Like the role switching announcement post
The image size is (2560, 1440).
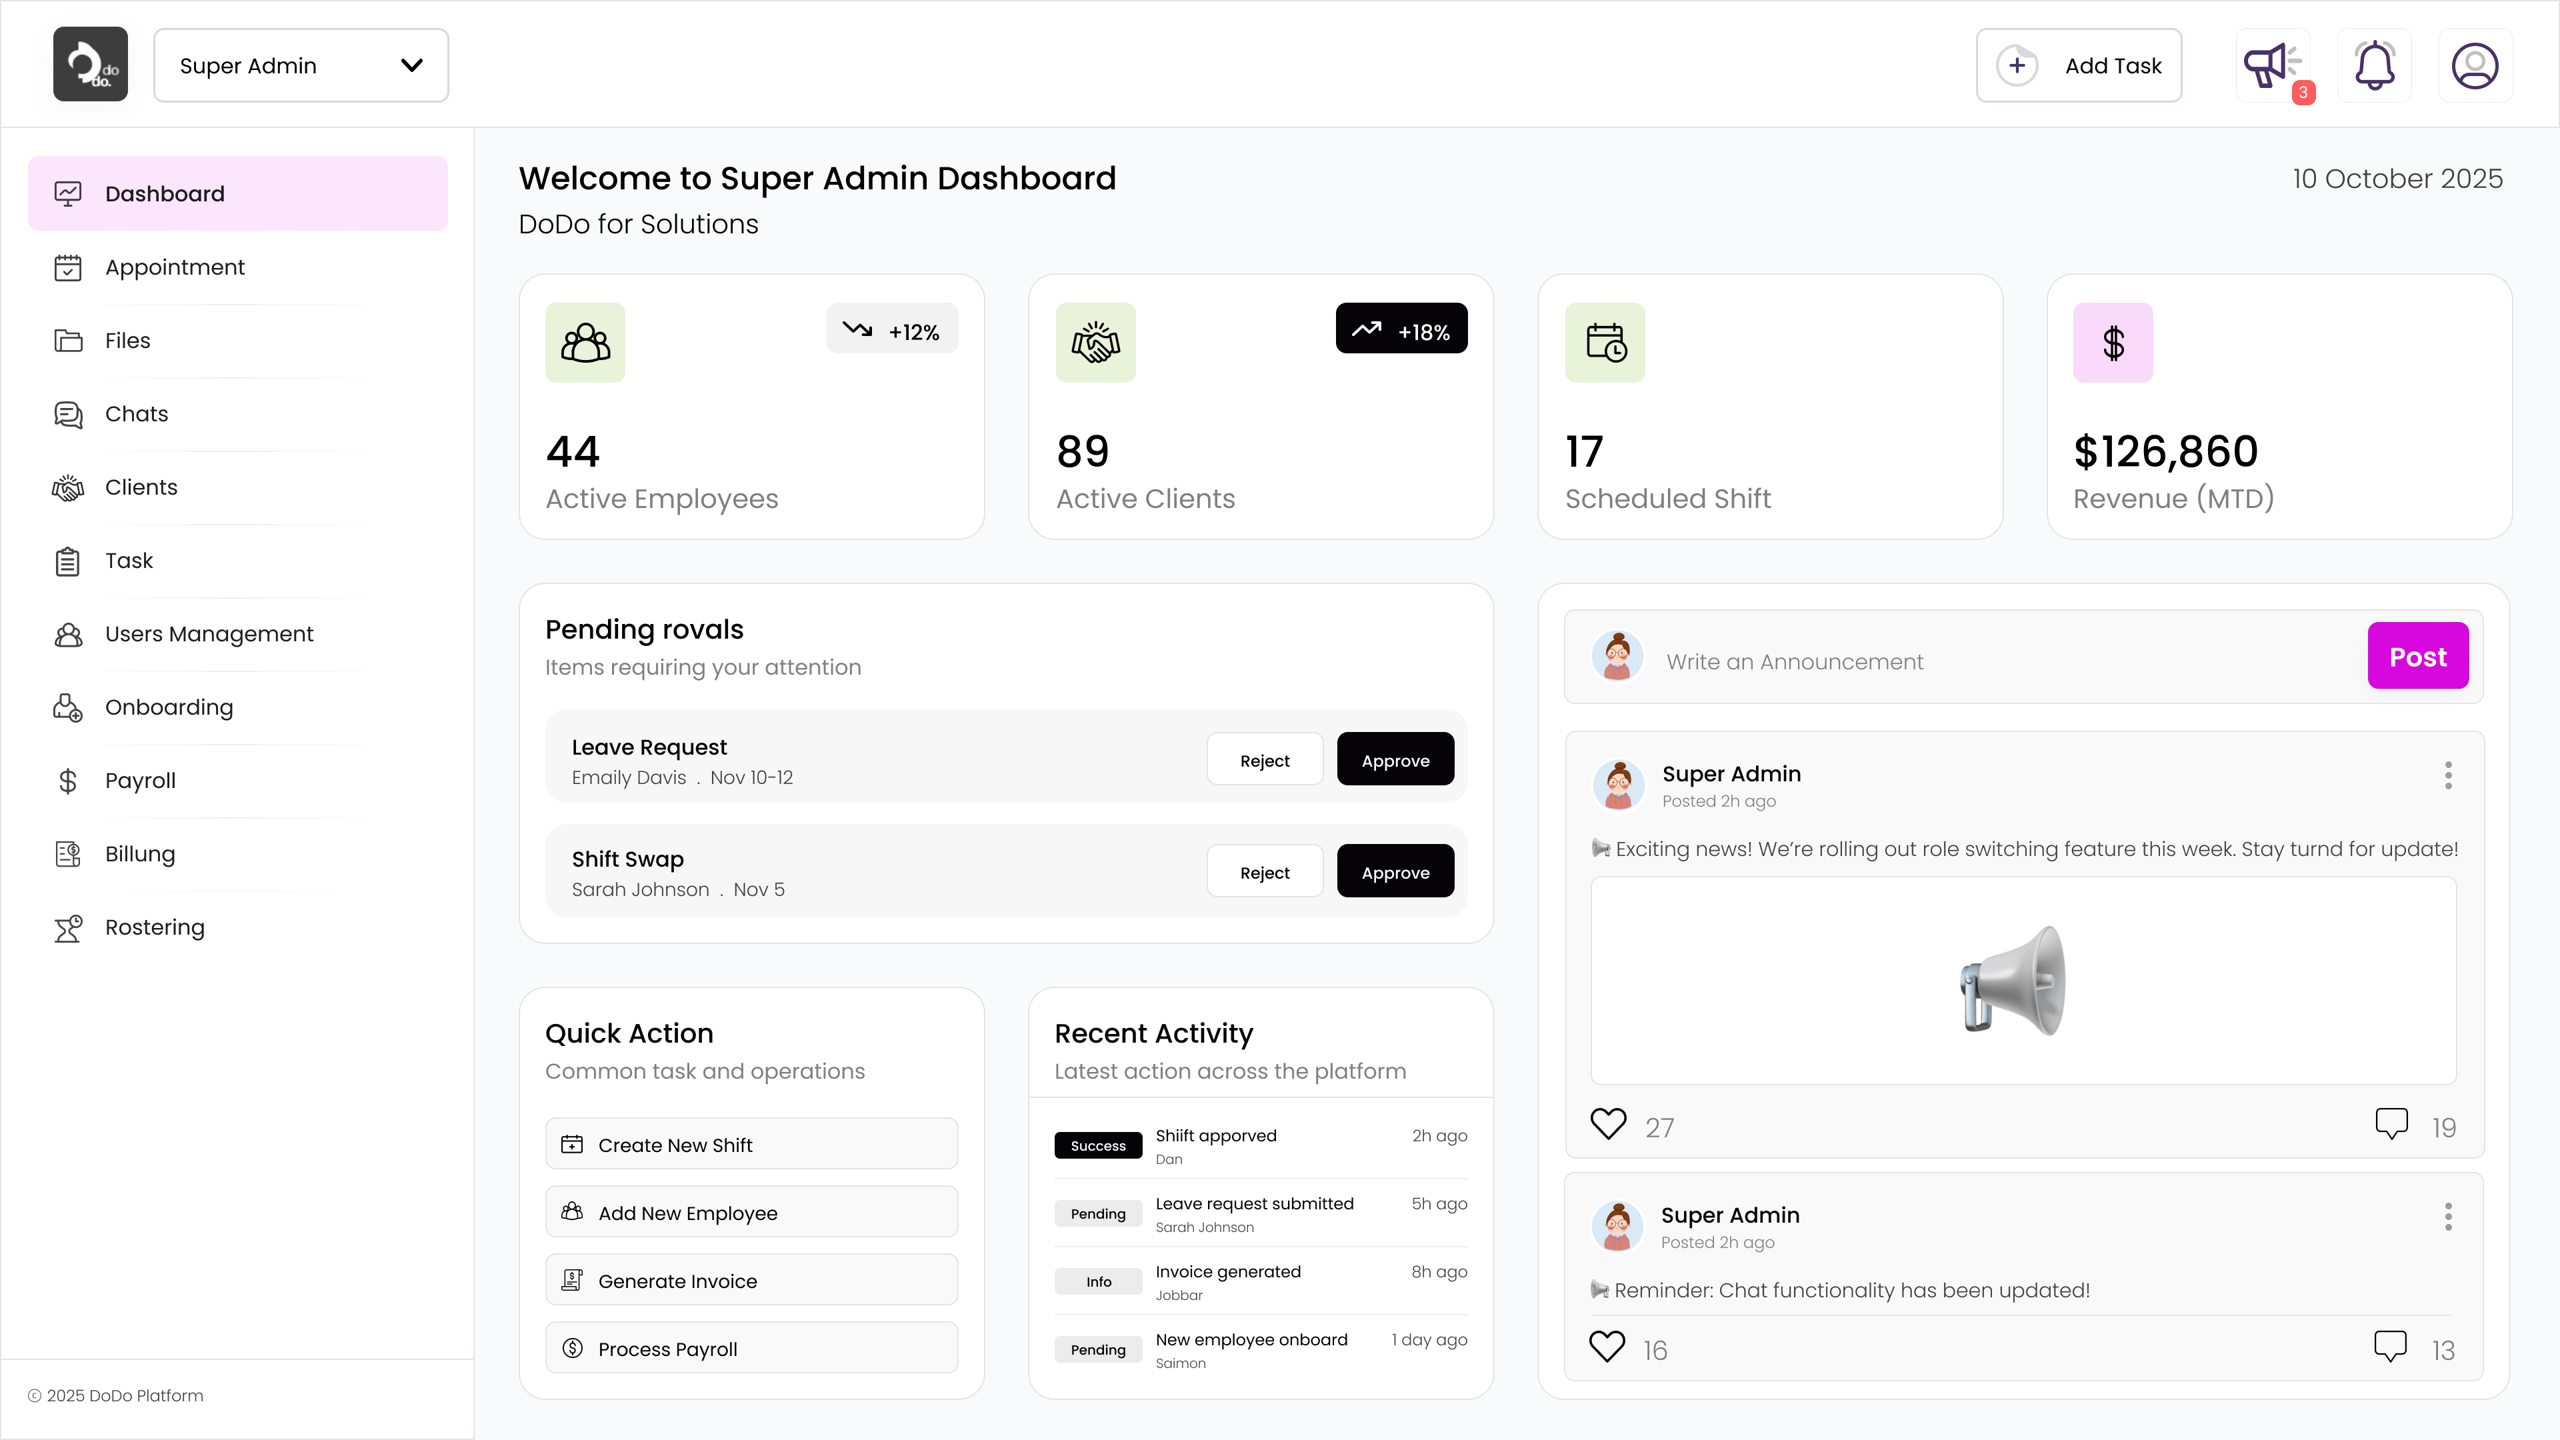click(x=1608, y=1124)
